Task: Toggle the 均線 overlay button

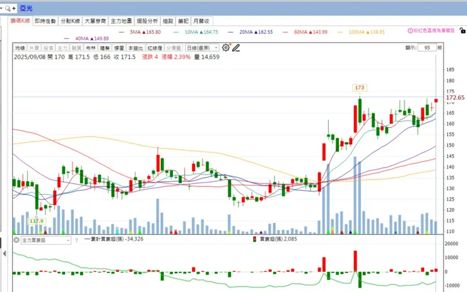Action: [20, 48]
